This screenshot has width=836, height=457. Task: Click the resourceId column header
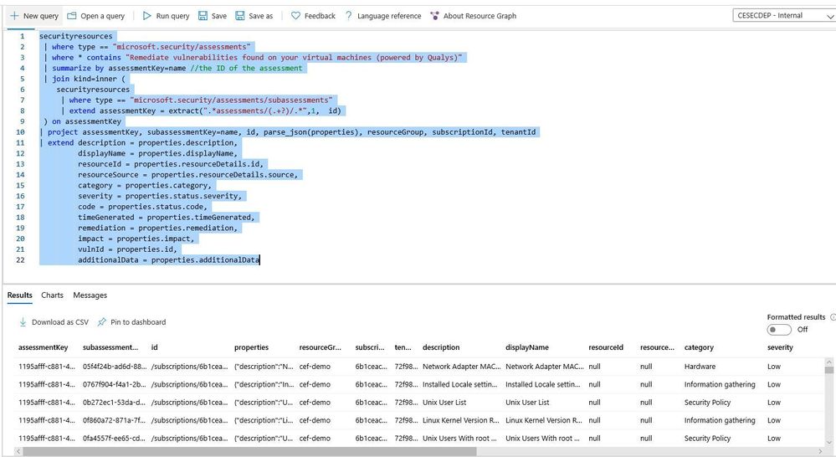tap(606, 347)
